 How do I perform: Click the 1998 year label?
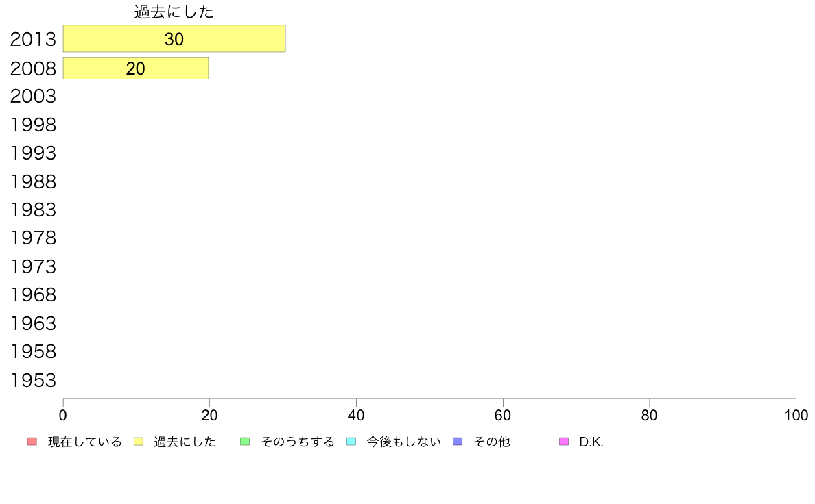(33, 125)
